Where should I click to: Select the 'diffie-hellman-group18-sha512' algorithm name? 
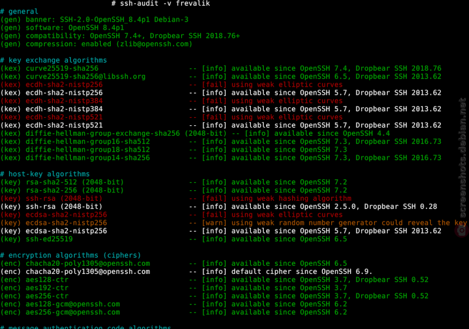pos(87,150)
